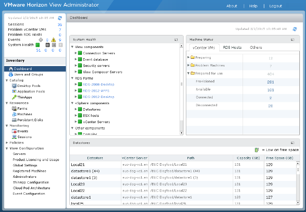
Task: Expand the Policies section in the inventory
Action: [x=7, y=143]
